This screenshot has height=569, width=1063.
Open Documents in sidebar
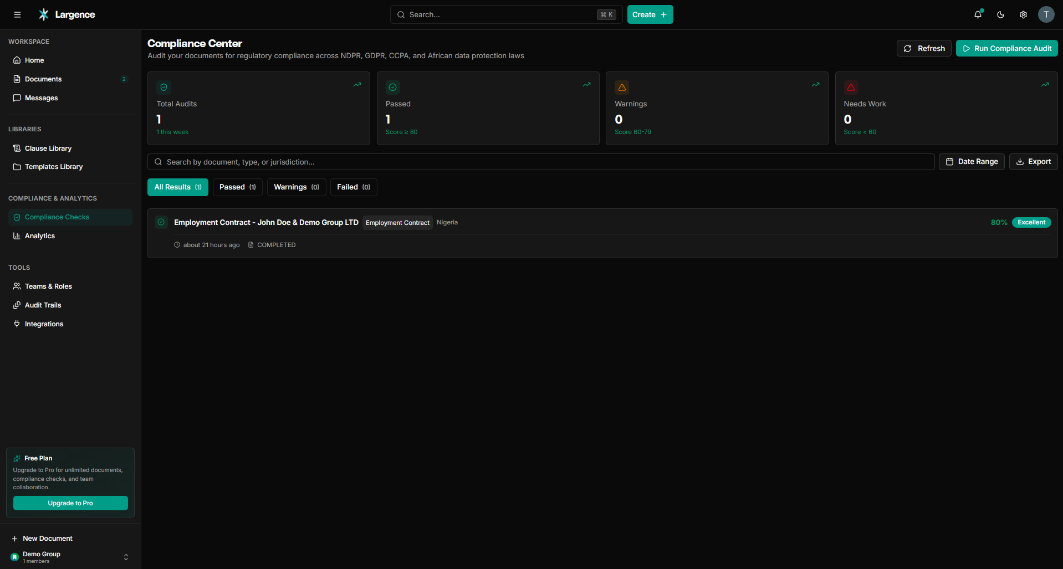[x=70, y=79]
